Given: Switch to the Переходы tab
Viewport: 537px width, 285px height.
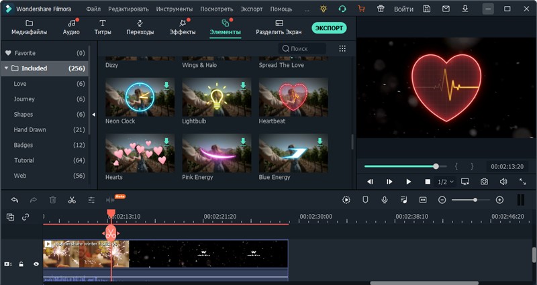Looking at the screenshot, I should (140, 27).
